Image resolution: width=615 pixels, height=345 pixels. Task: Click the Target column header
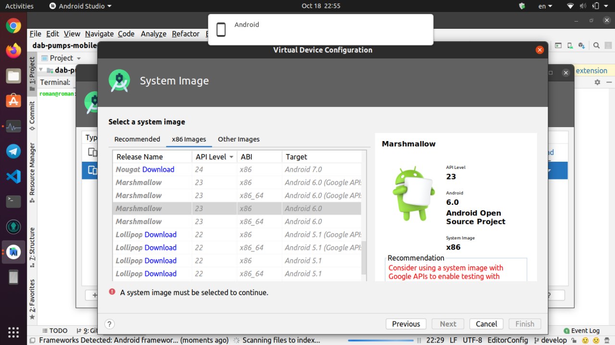click(322, 157)
